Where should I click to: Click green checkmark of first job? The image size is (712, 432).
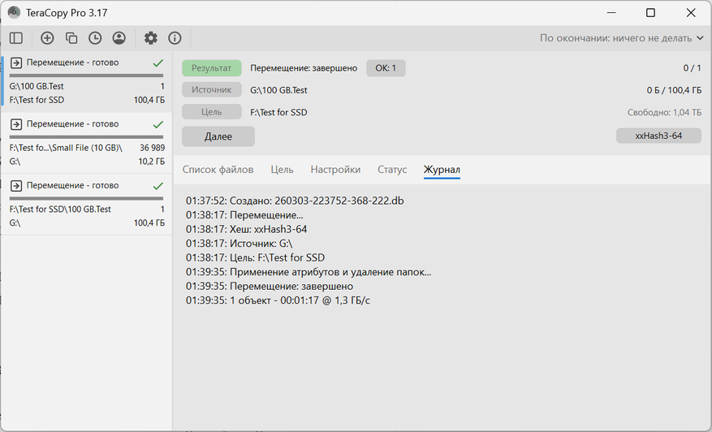(158, 63)
